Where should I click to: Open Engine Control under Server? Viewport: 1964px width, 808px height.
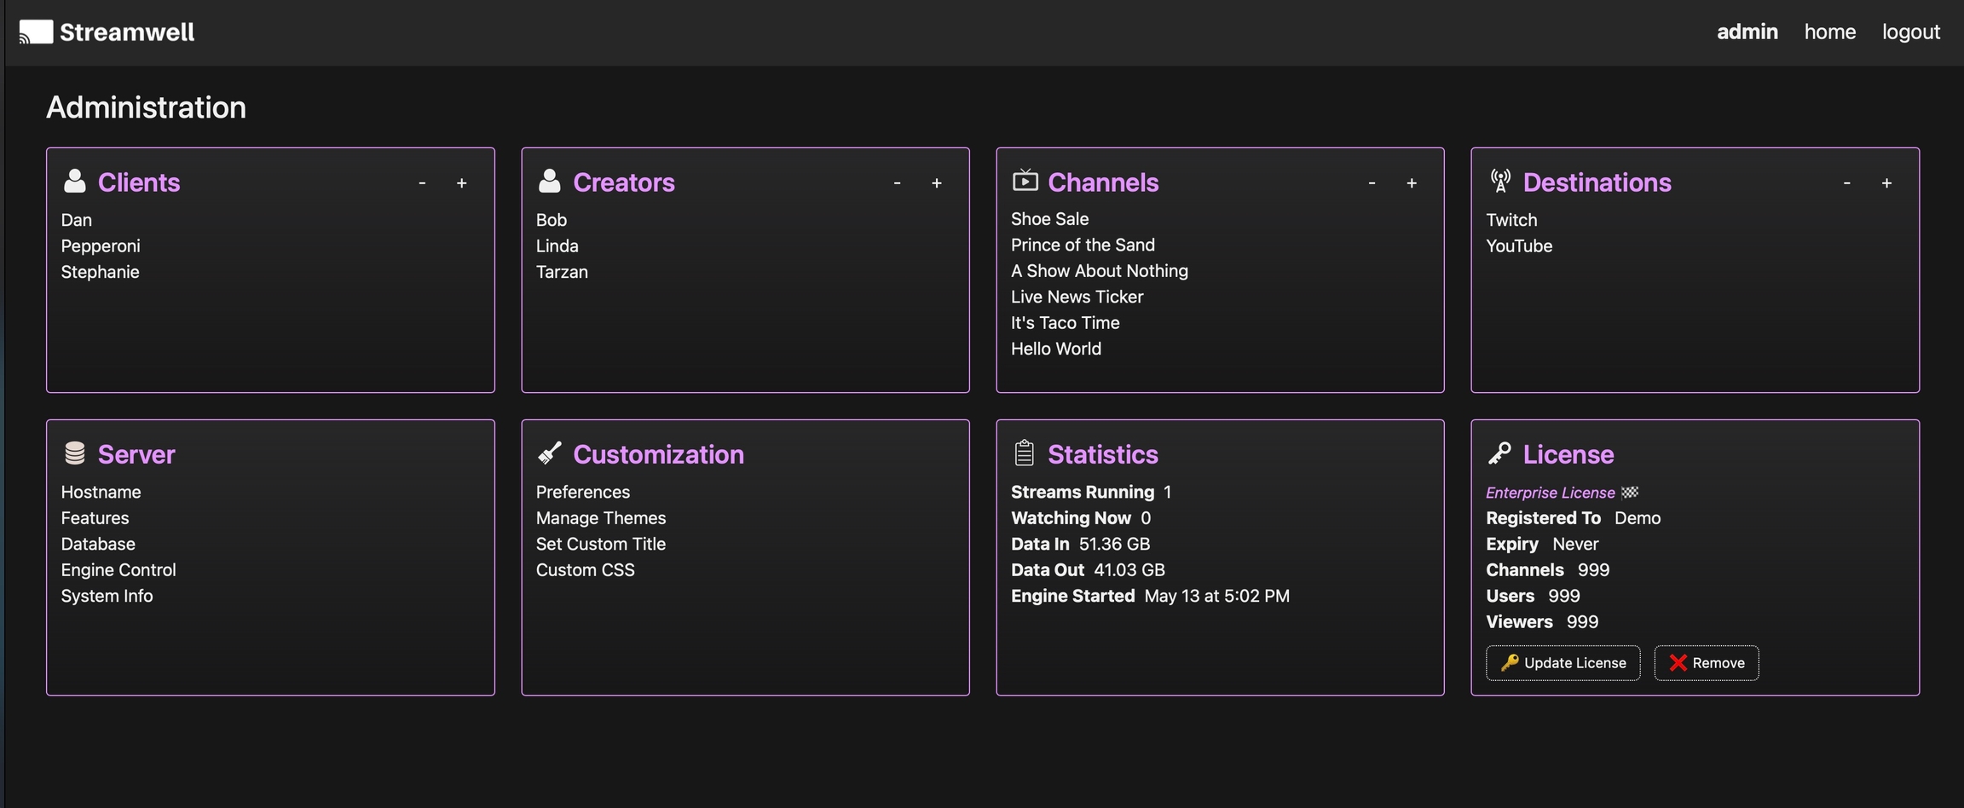(118, 570)
